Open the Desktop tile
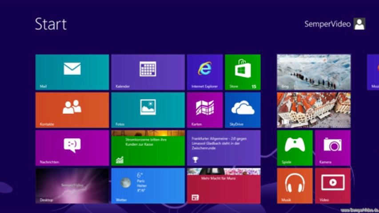 [x=72, y=185]
